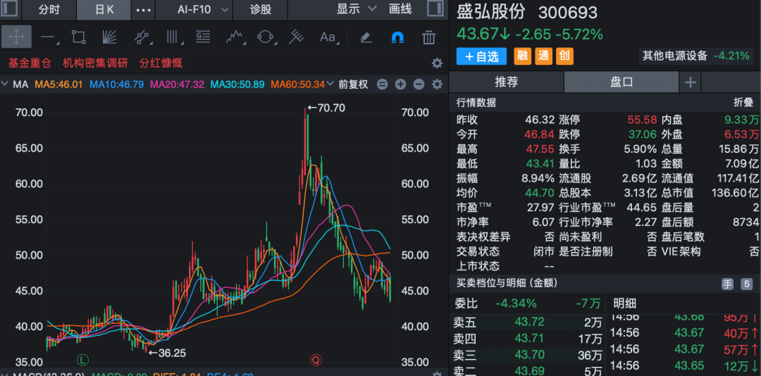761x376 pixels.
Task: Open the 显示 display dropdown
Action: coord(357,8)
